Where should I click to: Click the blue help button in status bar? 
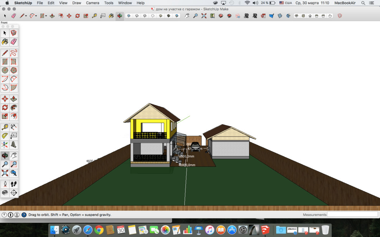24,215
